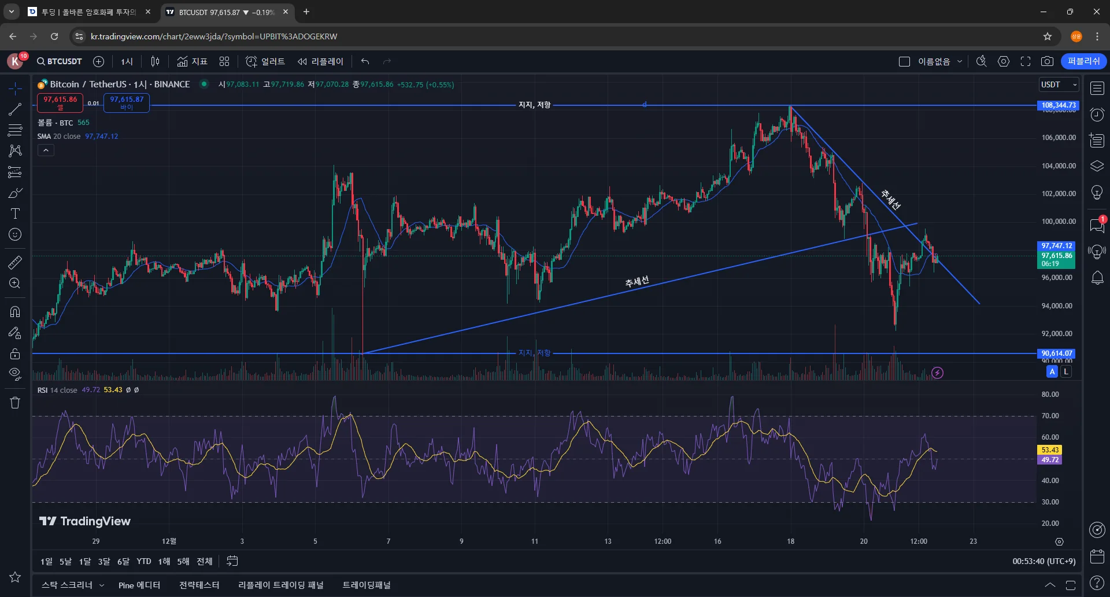
Task: Open the help center question mark
Action: tap(1097, 583)
